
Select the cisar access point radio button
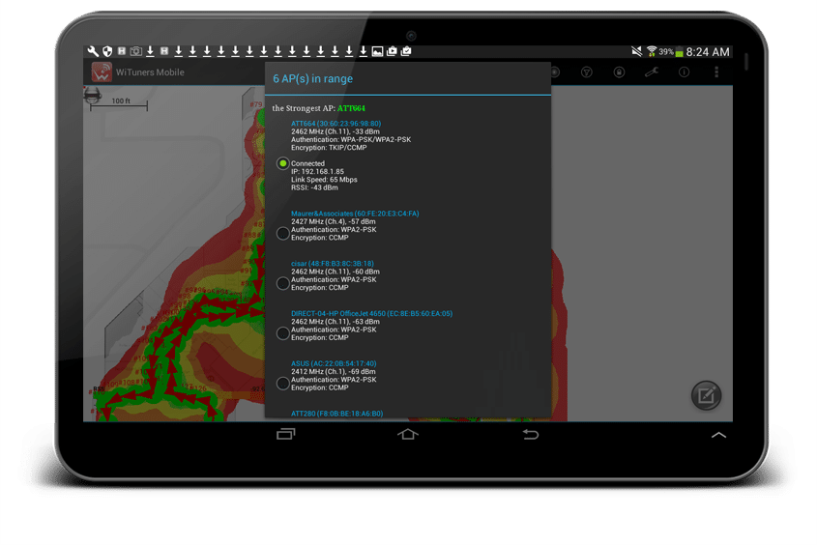[x=282, y=283]
